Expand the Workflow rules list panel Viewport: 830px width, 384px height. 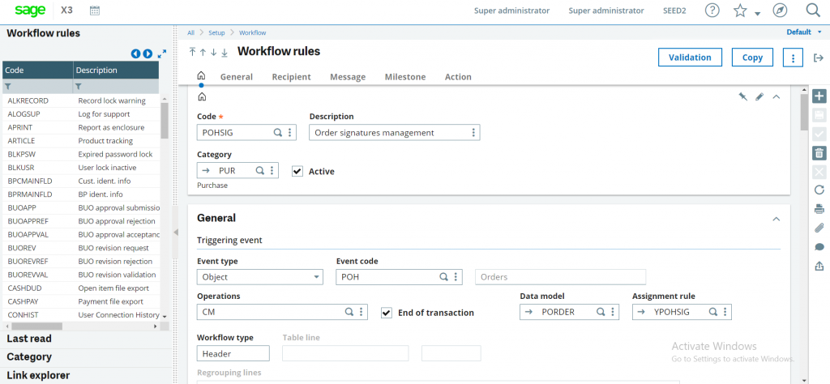click(162, 53)
